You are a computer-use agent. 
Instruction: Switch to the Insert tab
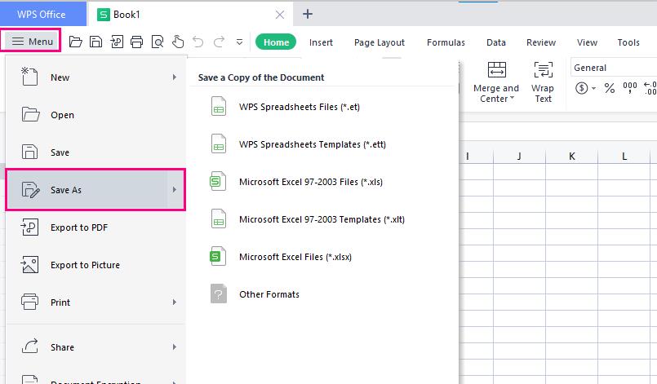(x=321, y=42)
